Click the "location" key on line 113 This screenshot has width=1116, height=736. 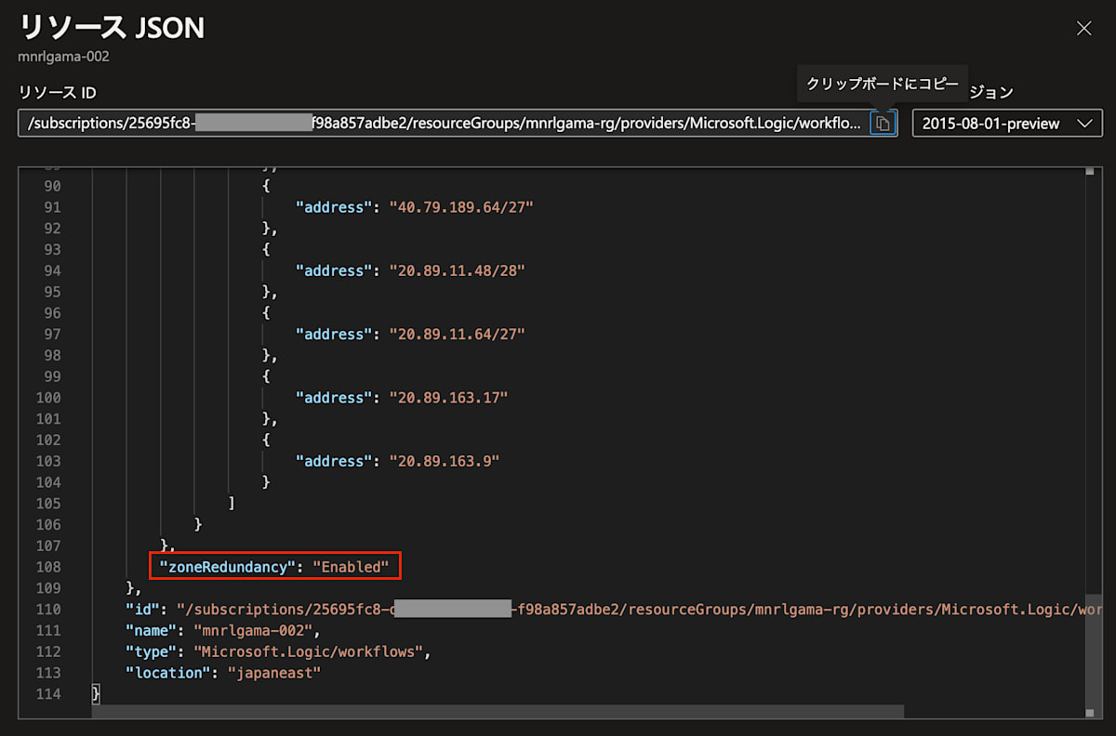pos(170,673)
